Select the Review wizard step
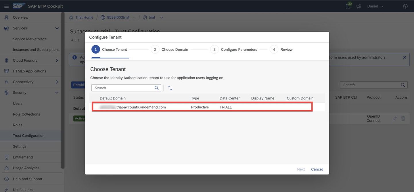The width and height of the screenshot is (414, 192). pos(281,50)
